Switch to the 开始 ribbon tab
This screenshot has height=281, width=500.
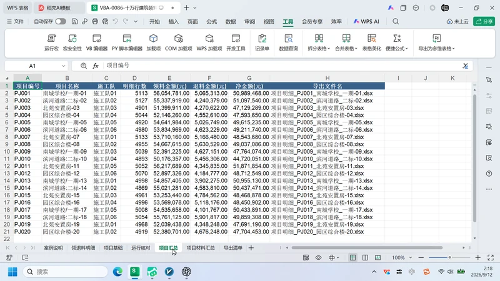point(154,21)
